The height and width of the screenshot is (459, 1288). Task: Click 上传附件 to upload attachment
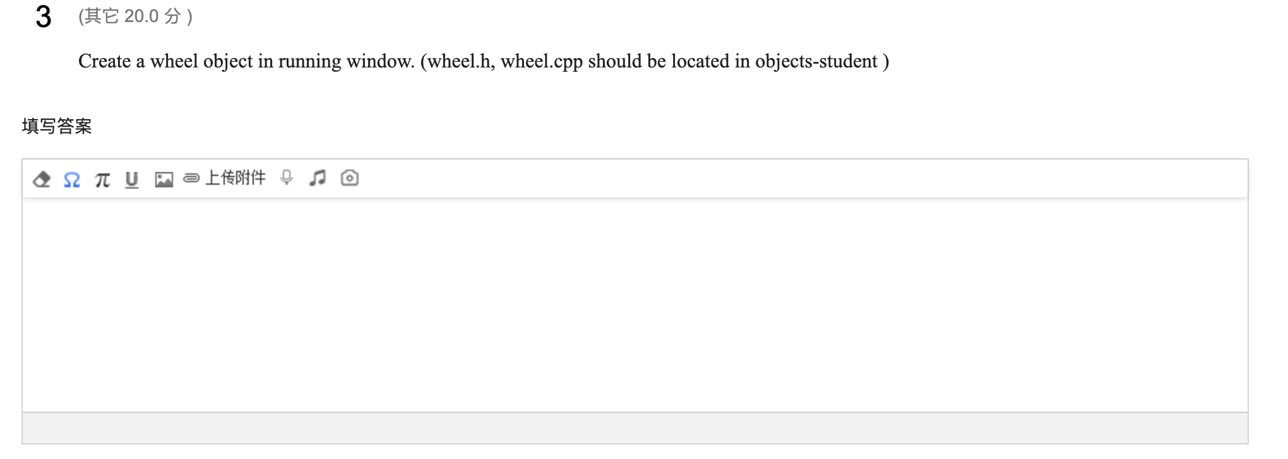coord(237,177)
